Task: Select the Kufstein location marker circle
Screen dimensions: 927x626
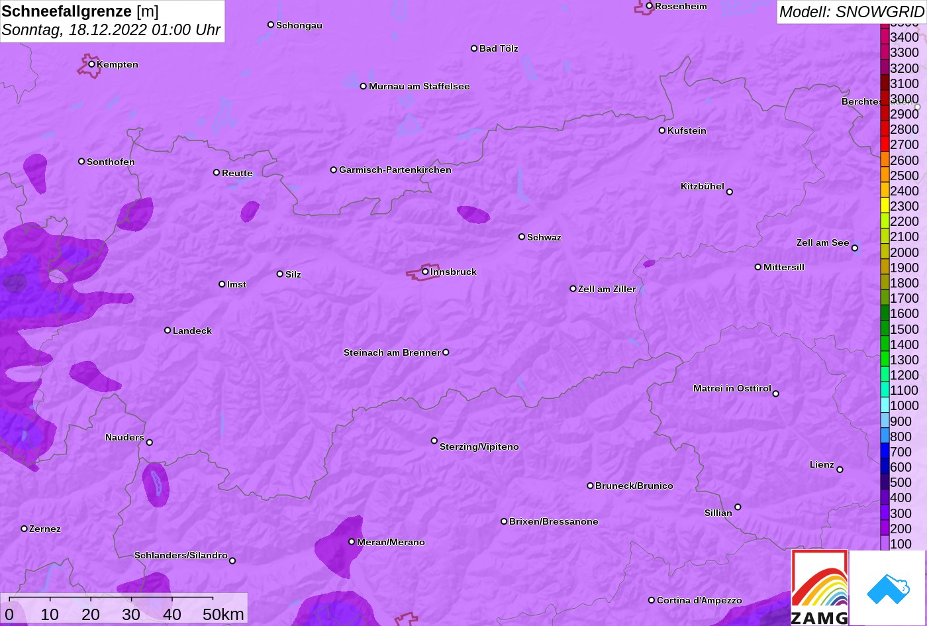Action: (662, 130)
